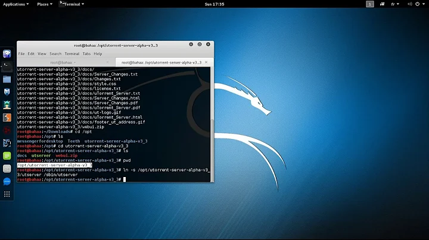Click the terminal window title bar

pyautogui.click(x=116, y=45)
